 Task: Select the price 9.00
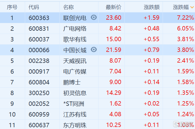[x=115, y=82]
